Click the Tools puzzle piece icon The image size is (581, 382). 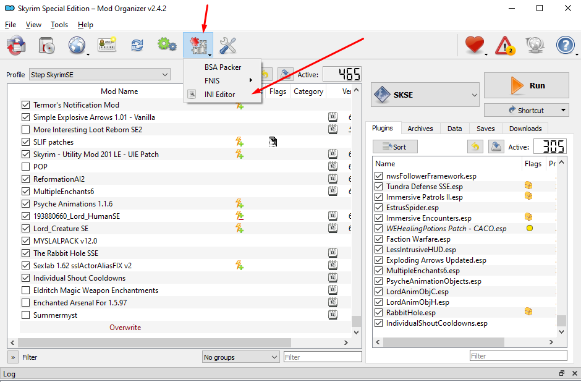click(198, 45)
